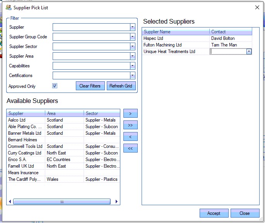
Task: Click into the Supplier Area field
Action: tap(91, 56)
